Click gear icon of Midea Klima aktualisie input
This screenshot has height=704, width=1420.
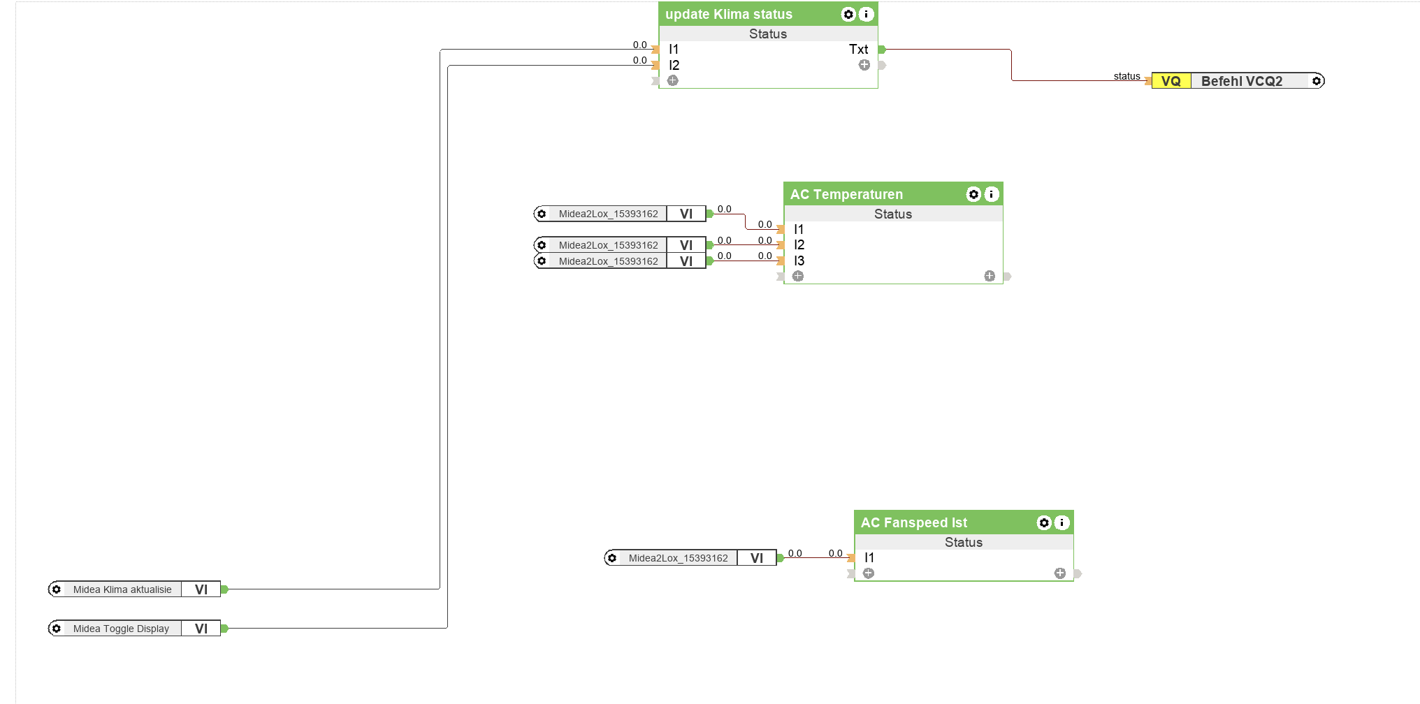57,589
